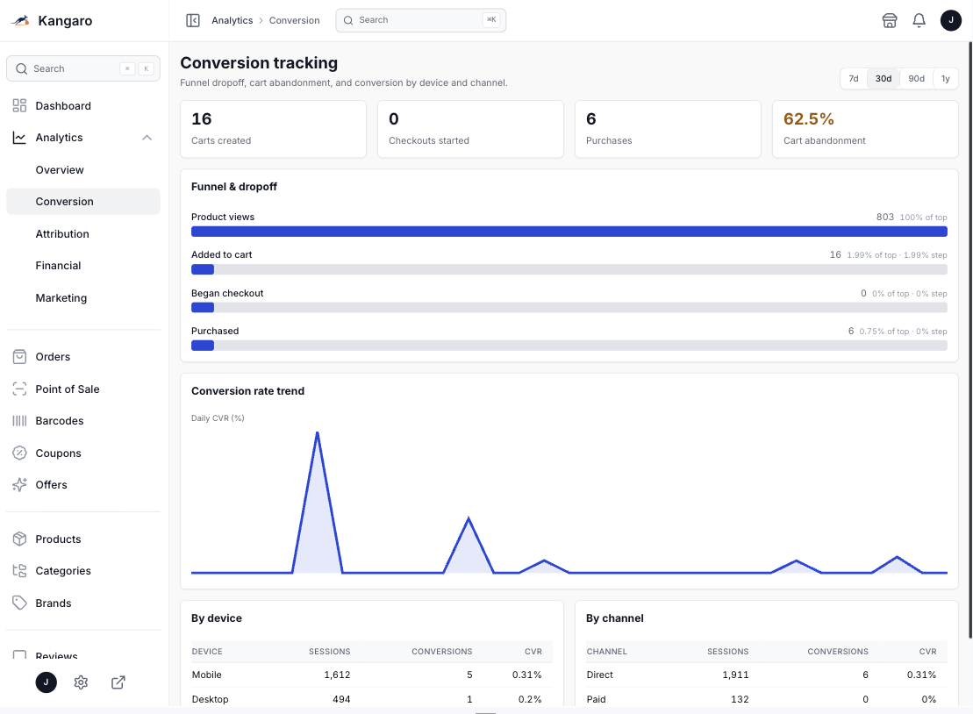This screenshot has width=973, height=714.
Task: Click Sessions header in By channel table
Action: [x=728, y=652]
